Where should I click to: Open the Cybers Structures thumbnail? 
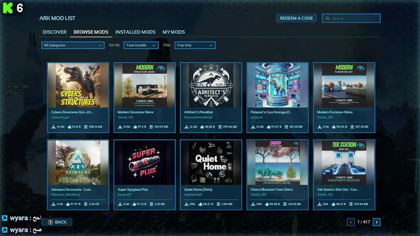coord(78,85)
